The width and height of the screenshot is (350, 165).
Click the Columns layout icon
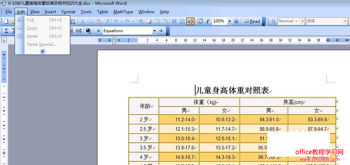tap(174, 21)
